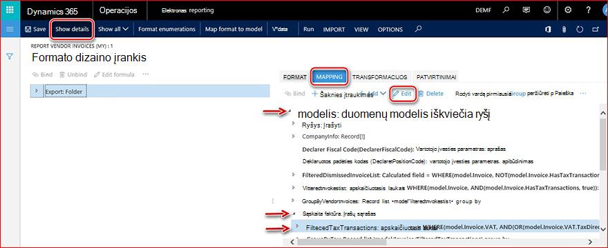608x248 pixels.
Task: Open the messages icon in header
Action: tap(526, 10)
